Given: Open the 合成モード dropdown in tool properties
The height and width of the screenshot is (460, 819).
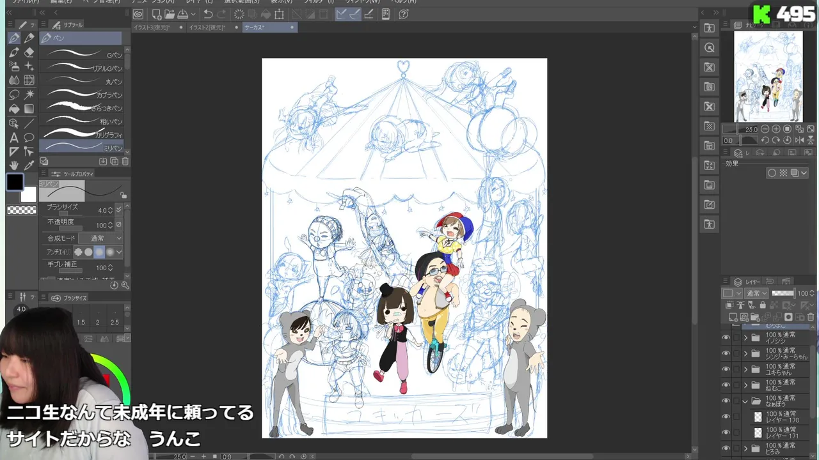Looking at the screenshot, I should pyautogui.click(x=101, y=238).
